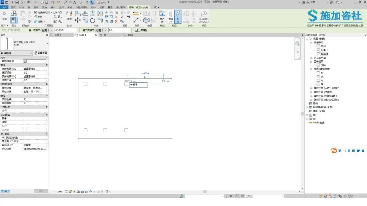
Task: Close the 标高 2 view tab
Action: coord(96,35)
